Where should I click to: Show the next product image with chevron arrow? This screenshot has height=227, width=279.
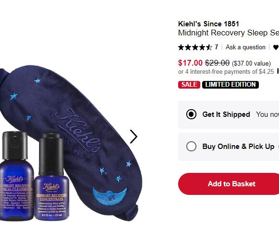[133, 136]
